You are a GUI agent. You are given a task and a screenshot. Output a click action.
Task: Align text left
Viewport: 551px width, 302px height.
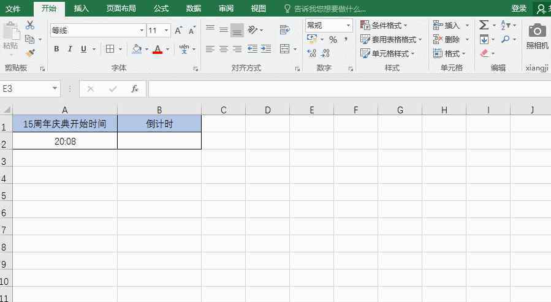210,49
